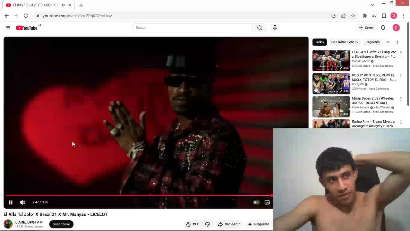
Task: Open the tab search chevron
Action: click(372, 5)
